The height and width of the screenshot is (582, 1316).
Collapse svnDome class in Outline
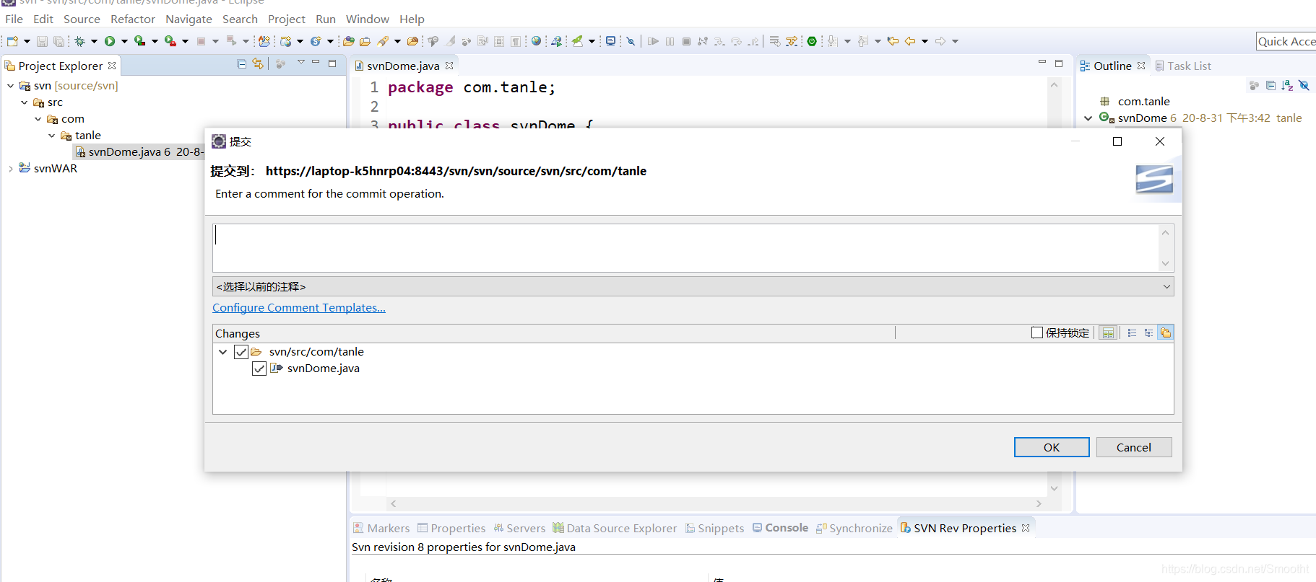point(1088,118)
